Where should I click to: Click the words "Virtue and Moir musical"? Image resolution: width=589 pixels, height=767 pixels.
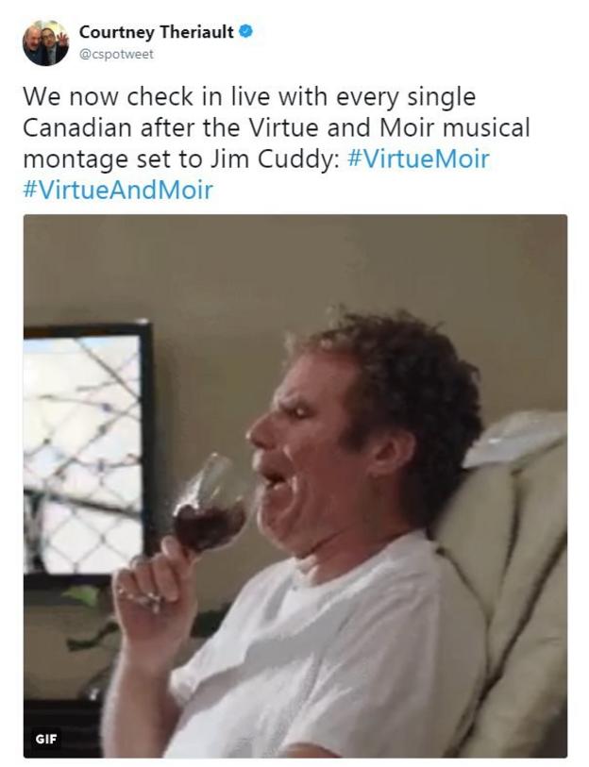tap(390, 128)
